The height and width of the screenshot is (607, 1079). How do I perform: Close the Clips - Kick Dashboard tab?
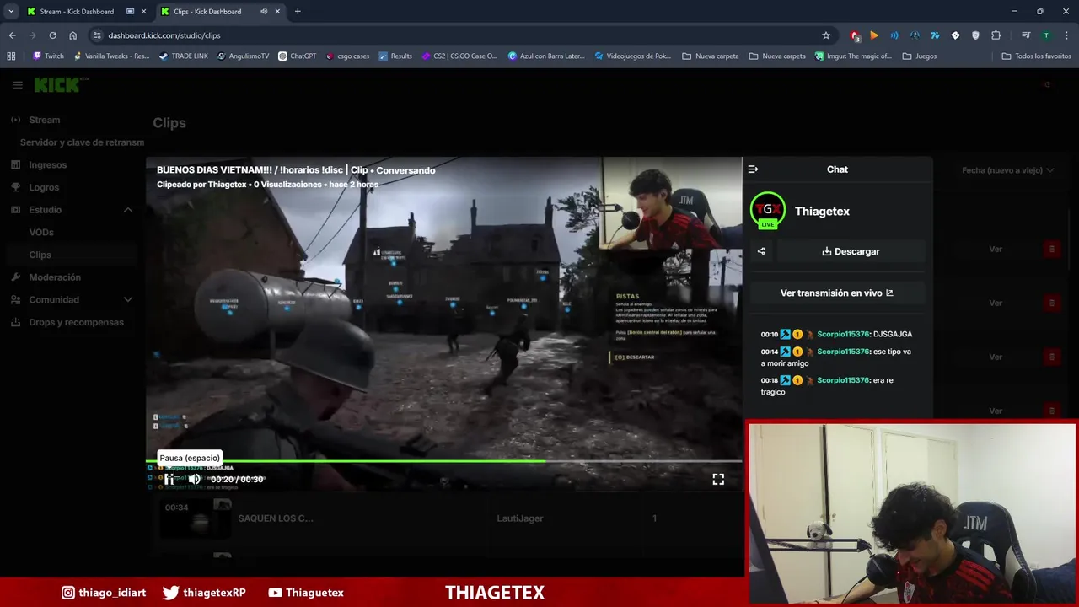tap(277, 12)
